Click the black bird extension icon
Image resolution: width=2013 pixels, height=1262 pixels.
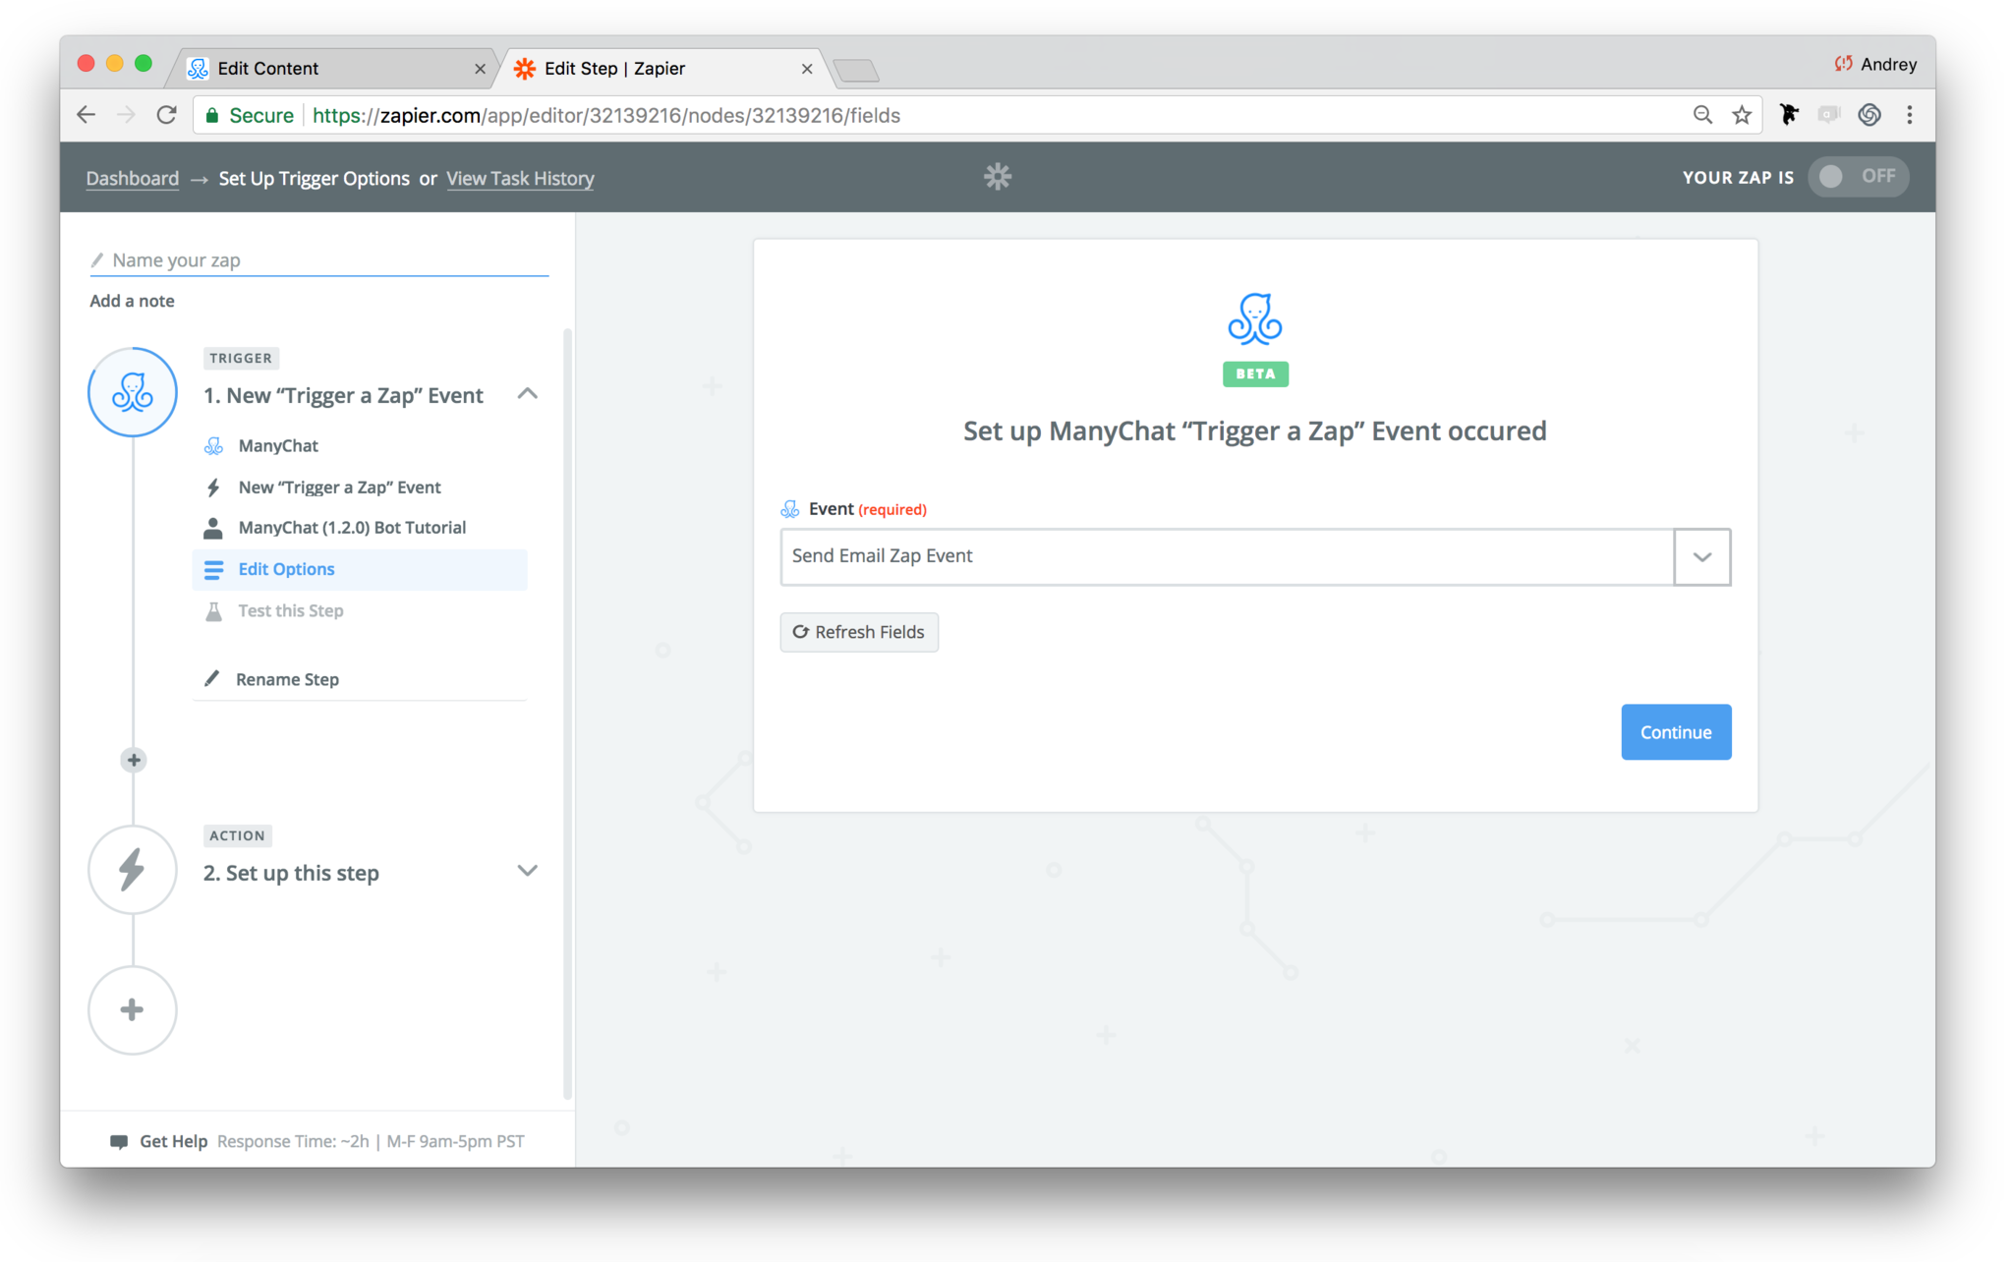(x=1788, y=115)
